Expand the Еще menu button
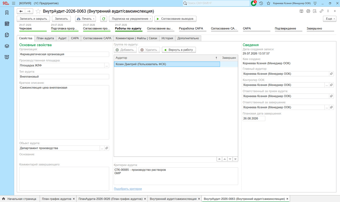 (330, 19)
